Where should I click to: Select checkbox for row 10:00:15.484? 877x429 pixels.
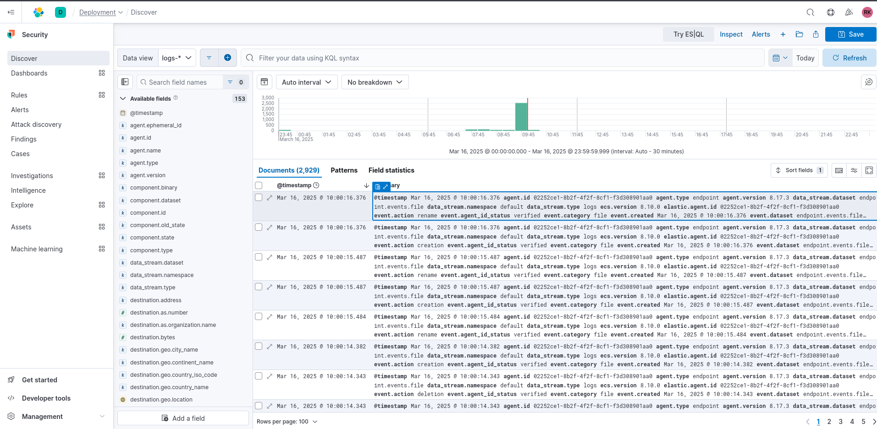click(259, 317)
